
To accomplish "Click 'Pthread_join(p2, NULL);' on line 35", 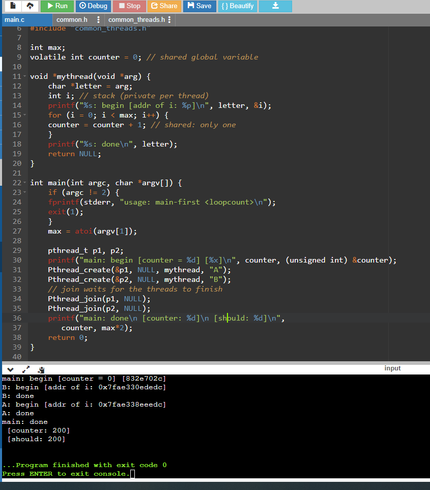I will click(99, 308).
